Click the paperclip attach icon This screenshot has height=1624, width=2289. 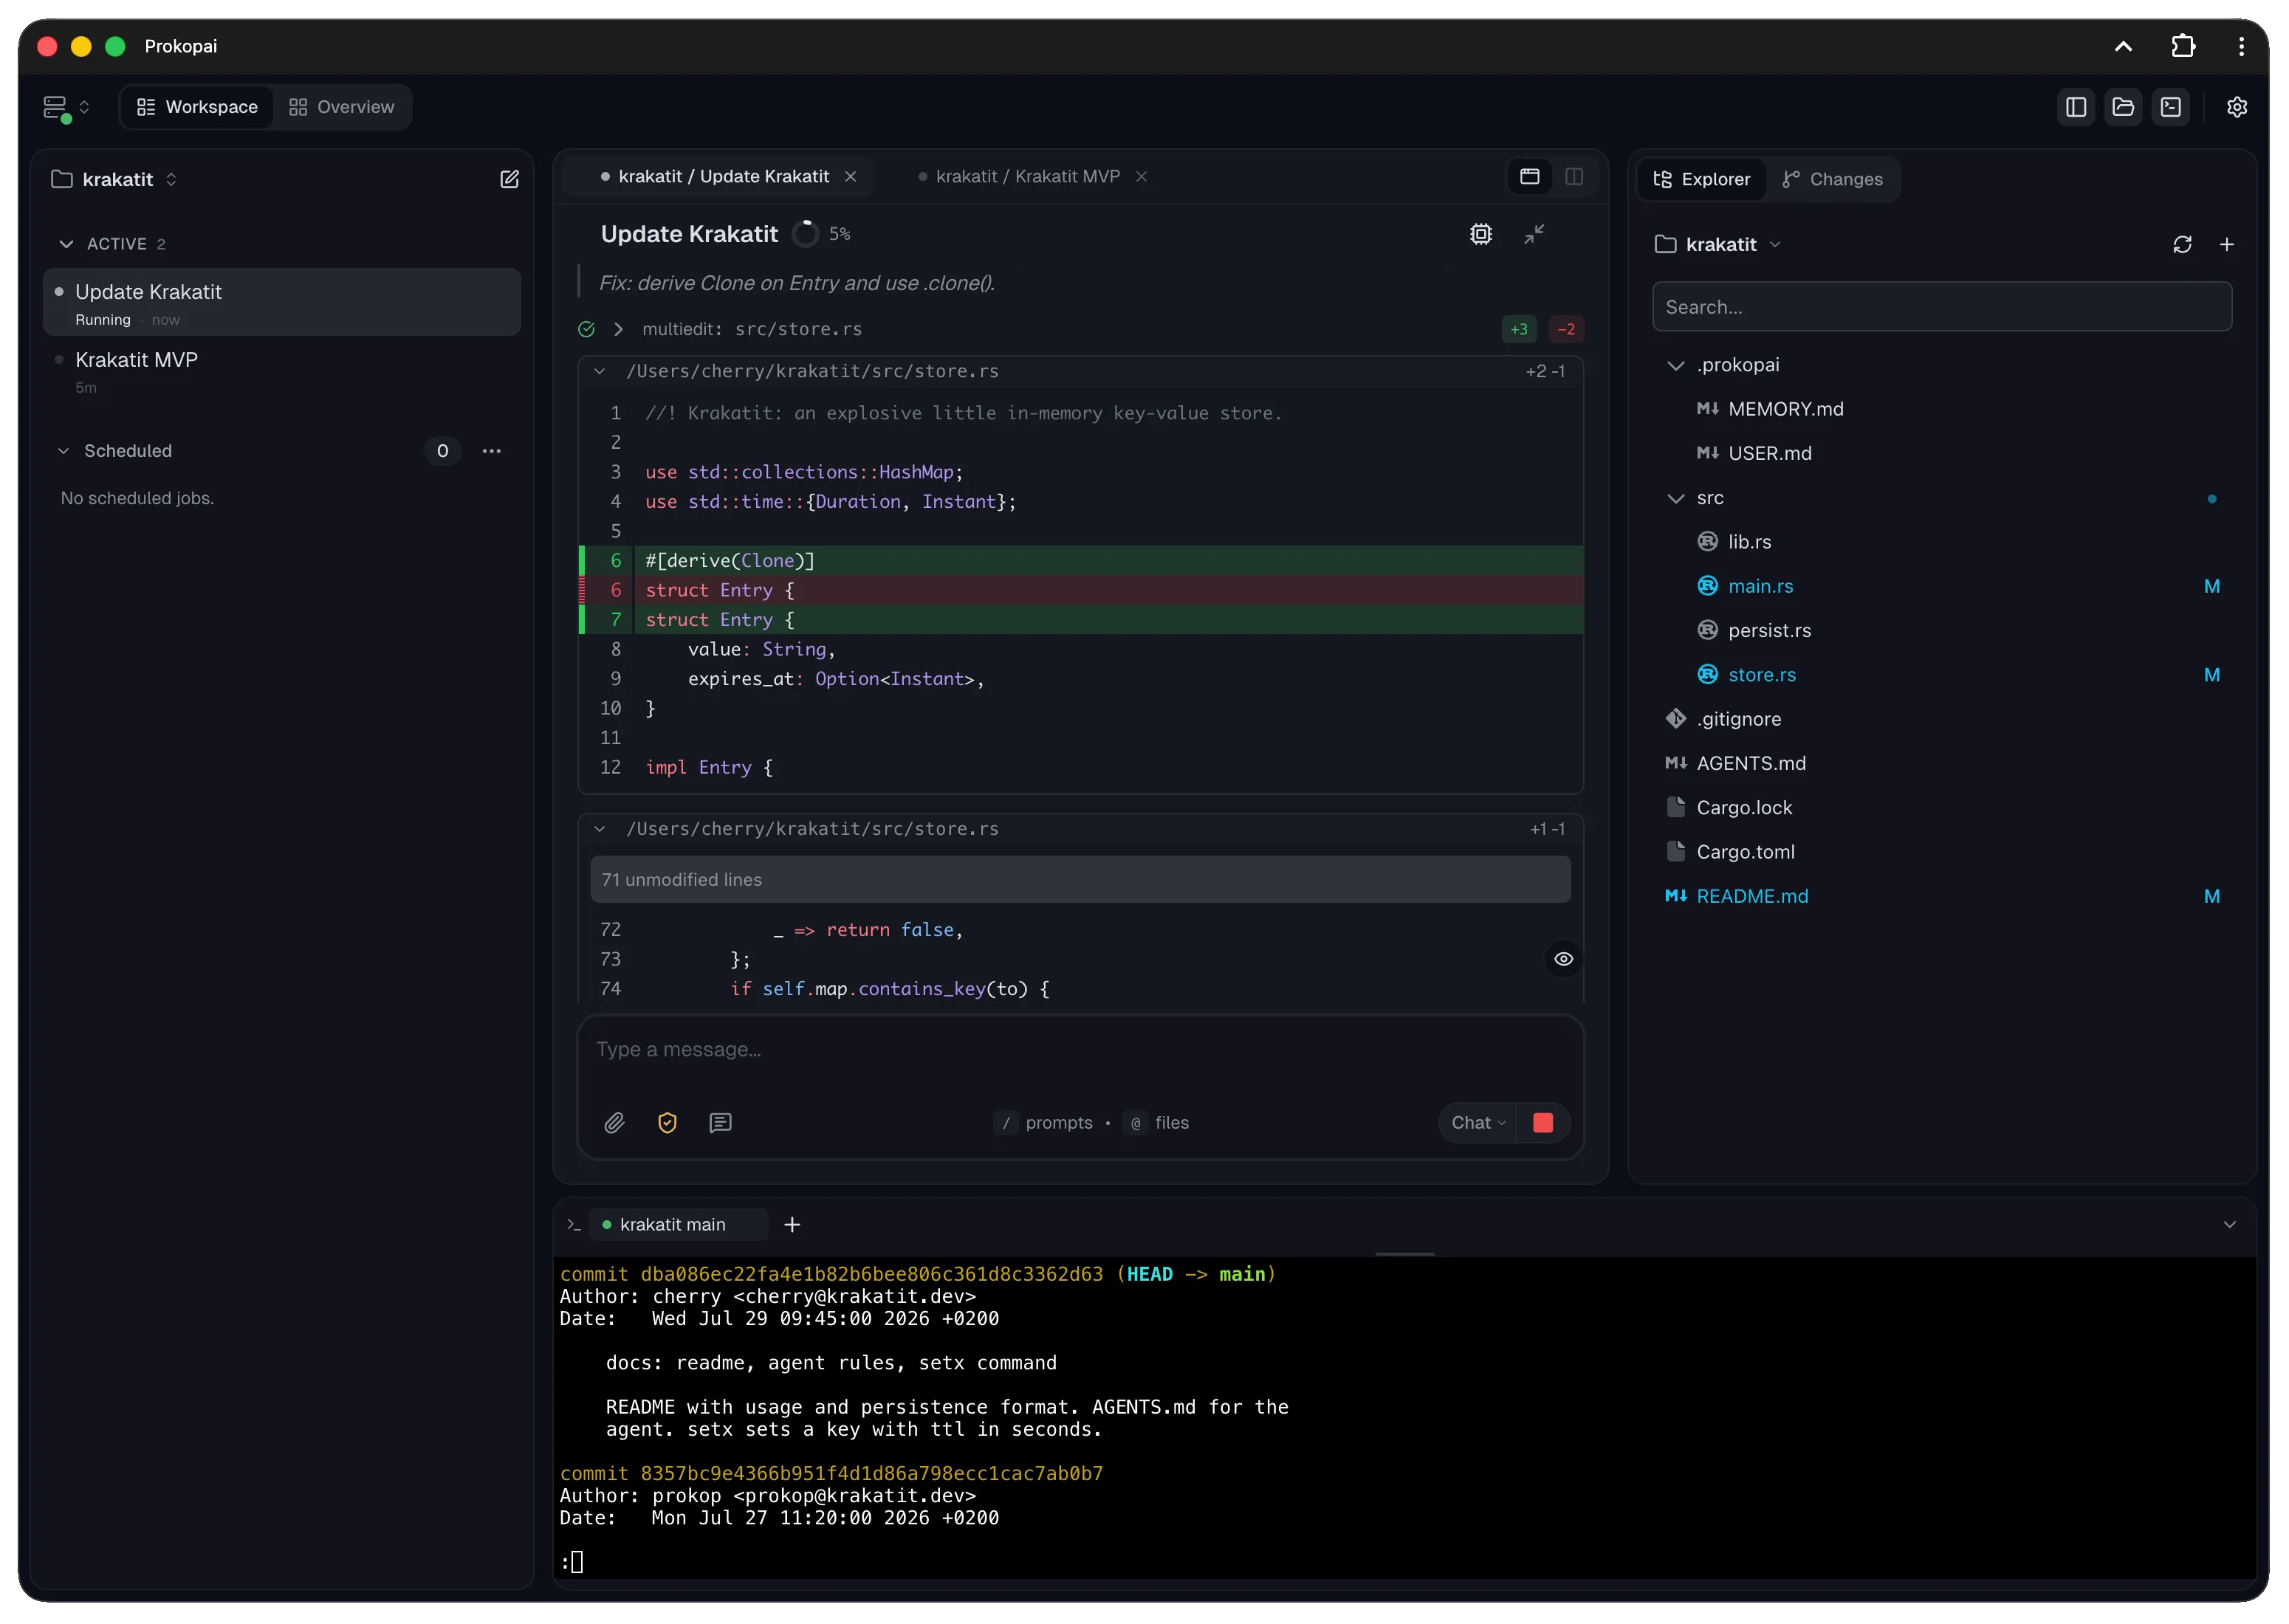pyautogui.click(x=614, y=1123)
